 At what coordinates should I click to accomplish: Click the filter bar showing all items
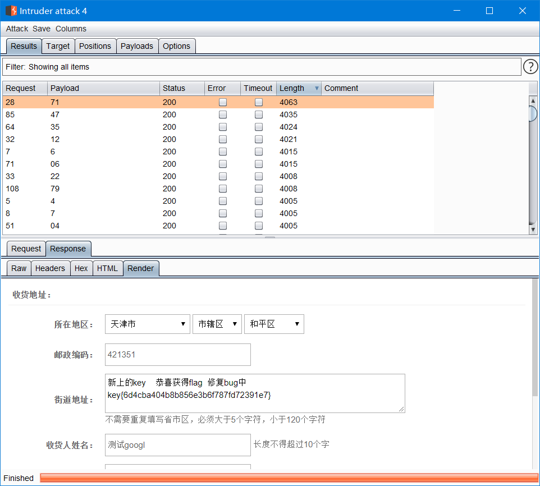pos(262,67)
